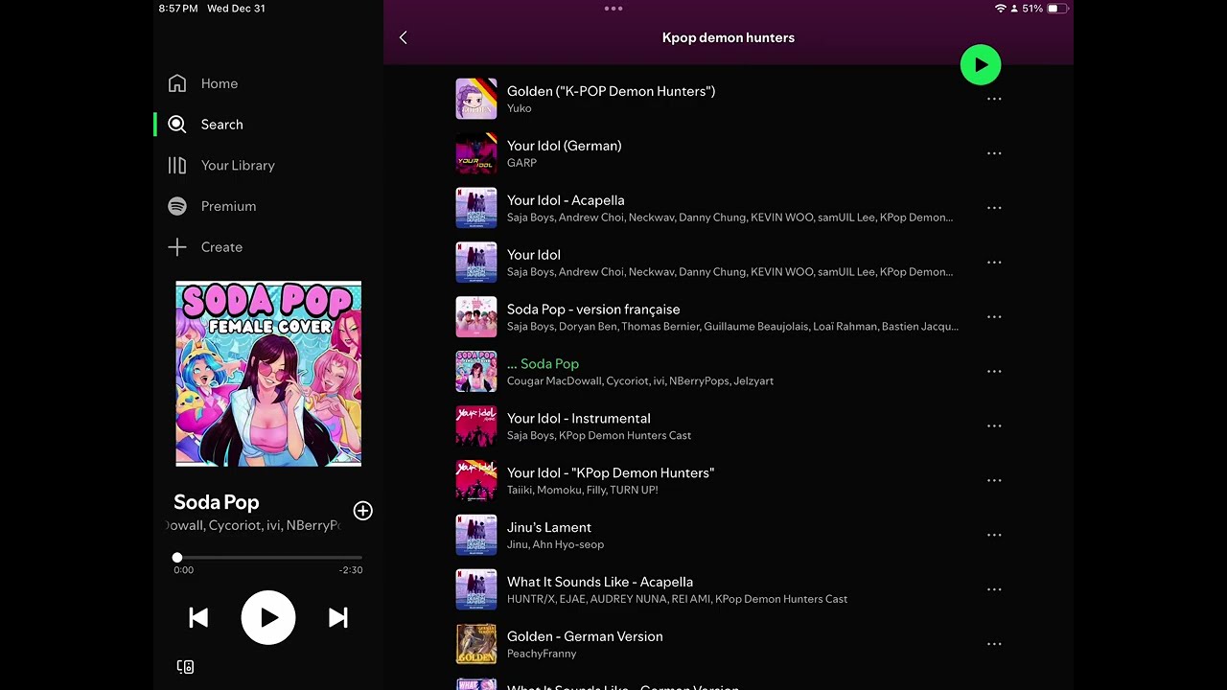Click the Kpop demon hunters playlist title
The width and height of the screenshot is (1227, 690).
(729, 37)
